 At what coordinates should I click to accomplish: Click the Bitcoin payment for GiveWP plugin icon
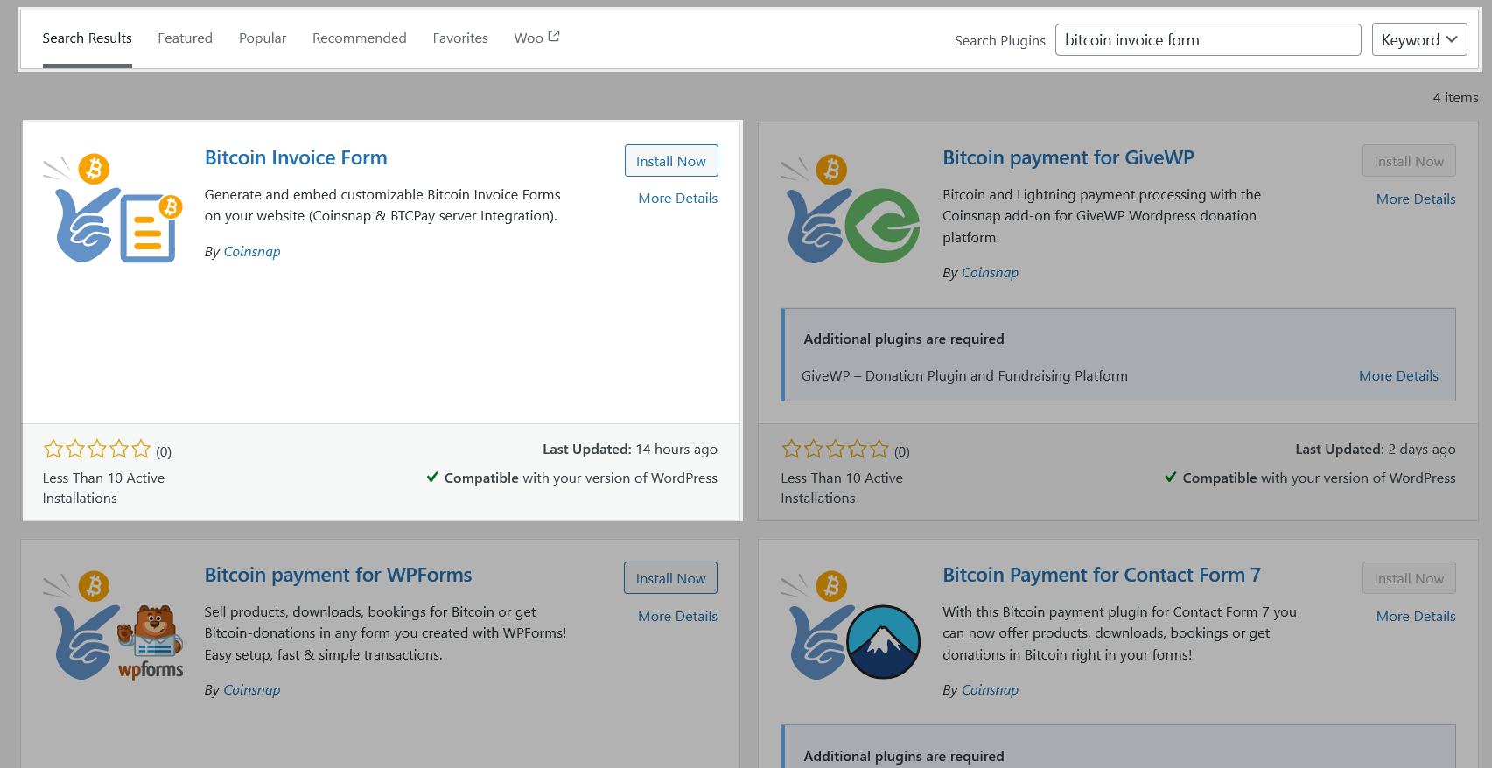pos(851,208)
